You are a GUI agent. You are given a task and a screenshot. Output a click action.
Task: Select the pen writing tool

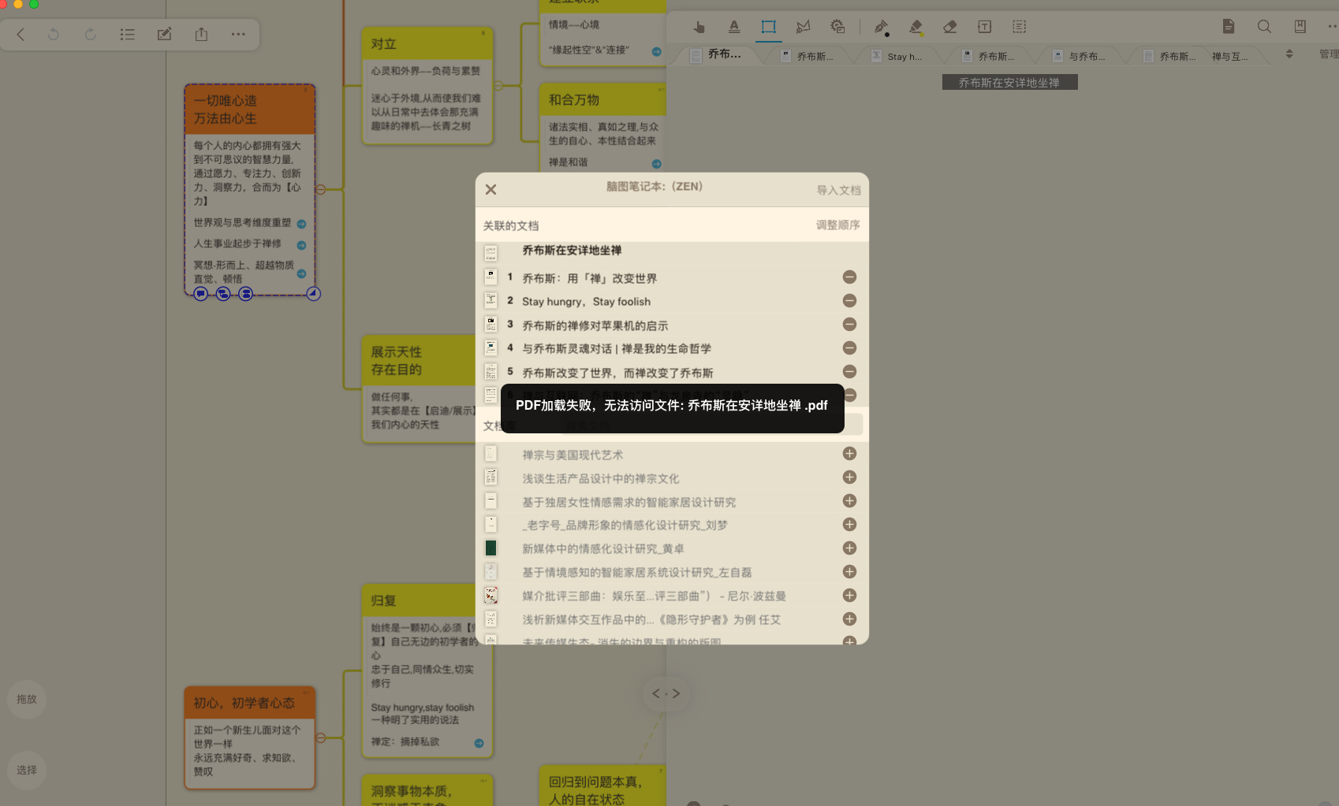point(881,26)
